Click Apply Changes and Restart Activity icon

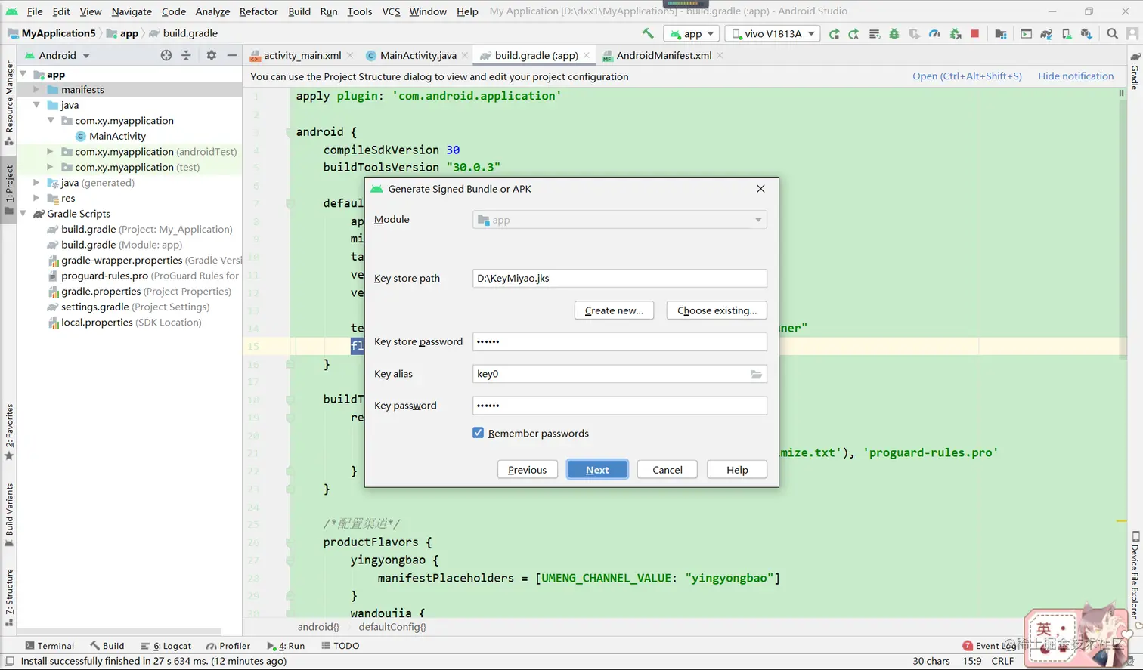click(853, 33)
